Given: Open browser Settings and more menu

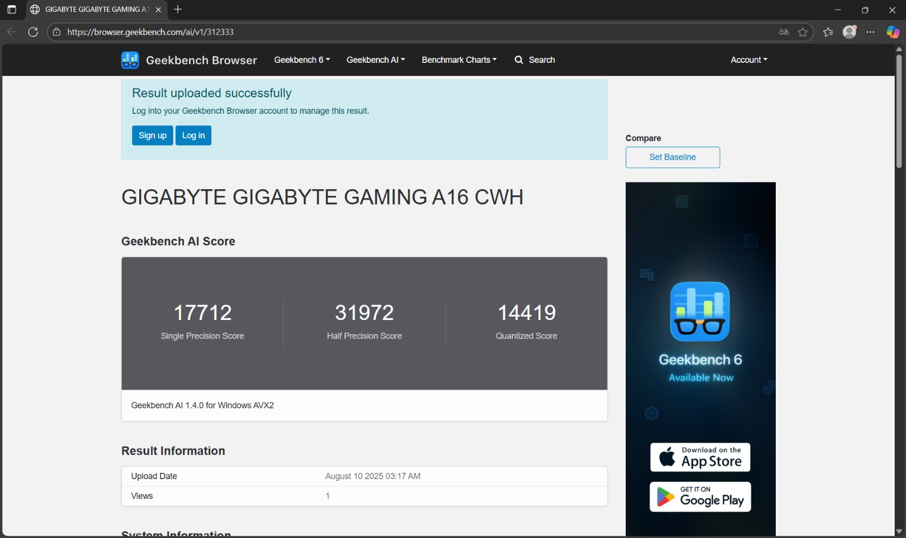Looking at the screenshot, I should 870,32.
